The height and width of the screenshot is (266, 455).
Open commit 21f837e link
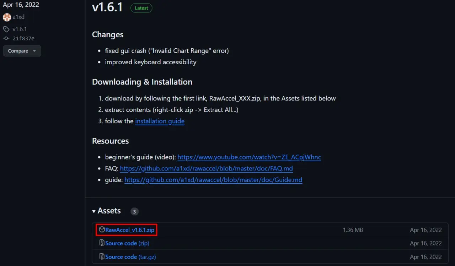[x=23, y=38]
